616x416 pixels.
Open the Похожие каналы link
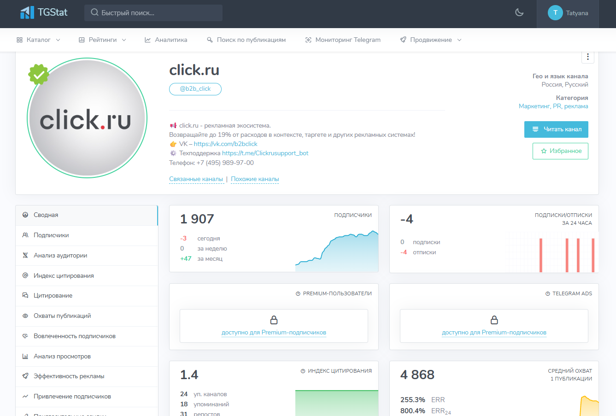(x=255, y=179)
